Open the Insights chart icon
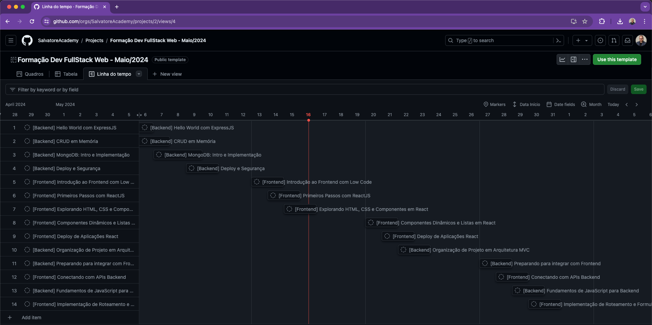The height and width of the screenshot is (325, 652). coord(562,59)
